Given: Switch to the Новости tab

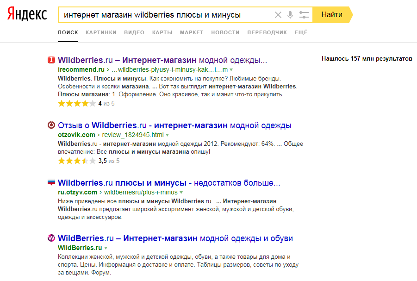Looking at the screenshot, I should click(x=225, y=32).
